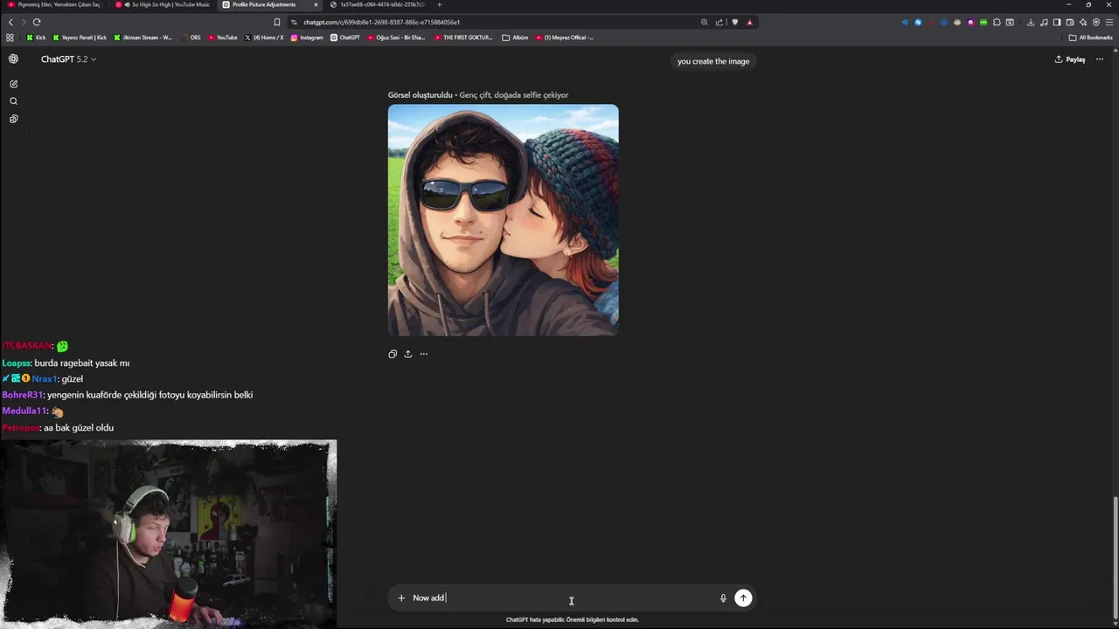Click the Brave Rewards triangle icon
Image resolution: width=1119 pixels, height=629 pixels.
coord(749,22)
